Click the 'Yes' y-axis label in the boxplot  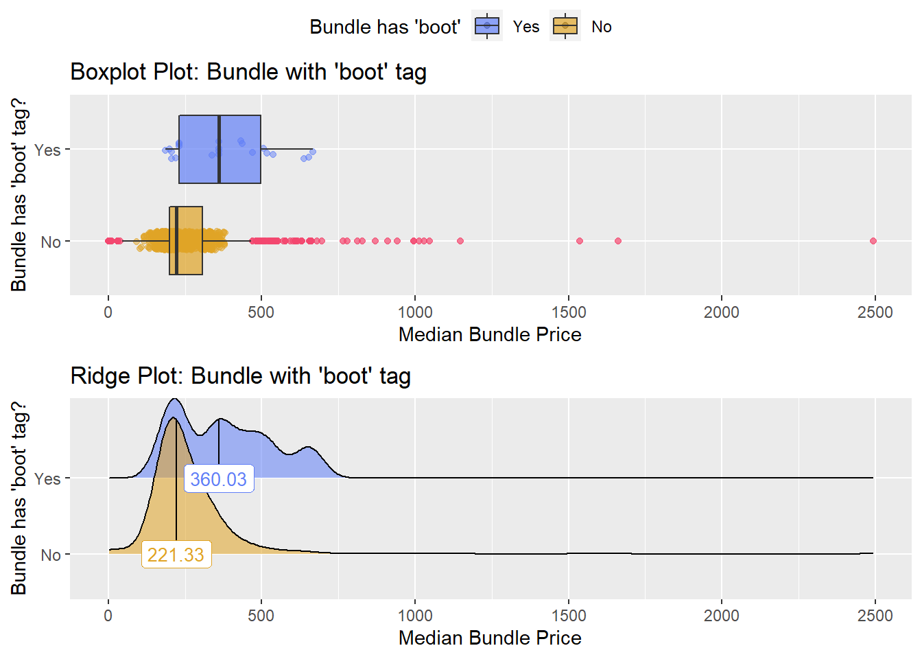[x=47, y=150]
